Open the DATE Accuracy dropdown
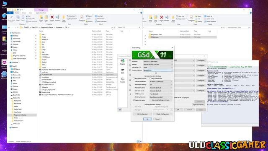 click(x=161, y=94)
